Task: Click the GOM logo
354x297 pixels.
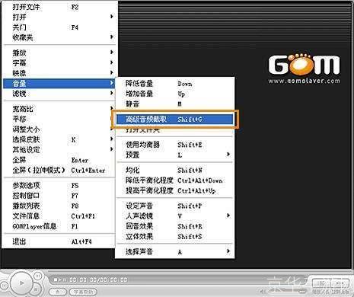Action: (304, 64)
